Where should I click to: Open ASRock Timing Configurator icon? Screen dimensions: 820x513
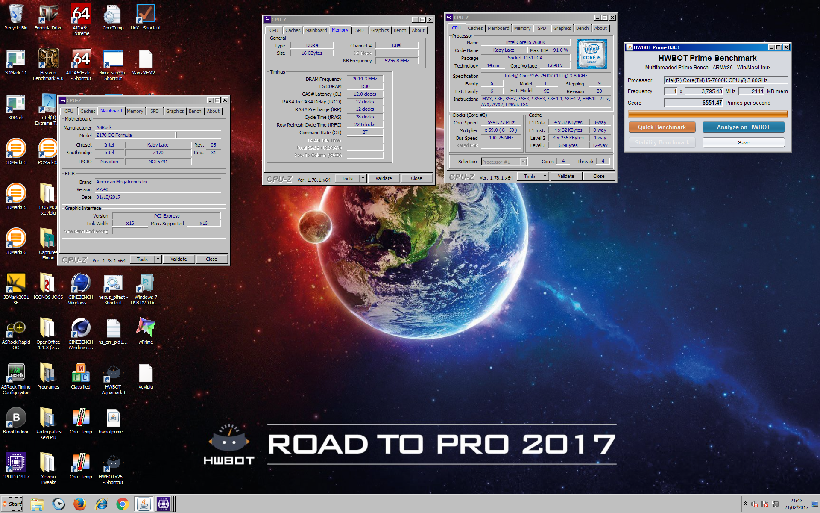tap(16, 379)
